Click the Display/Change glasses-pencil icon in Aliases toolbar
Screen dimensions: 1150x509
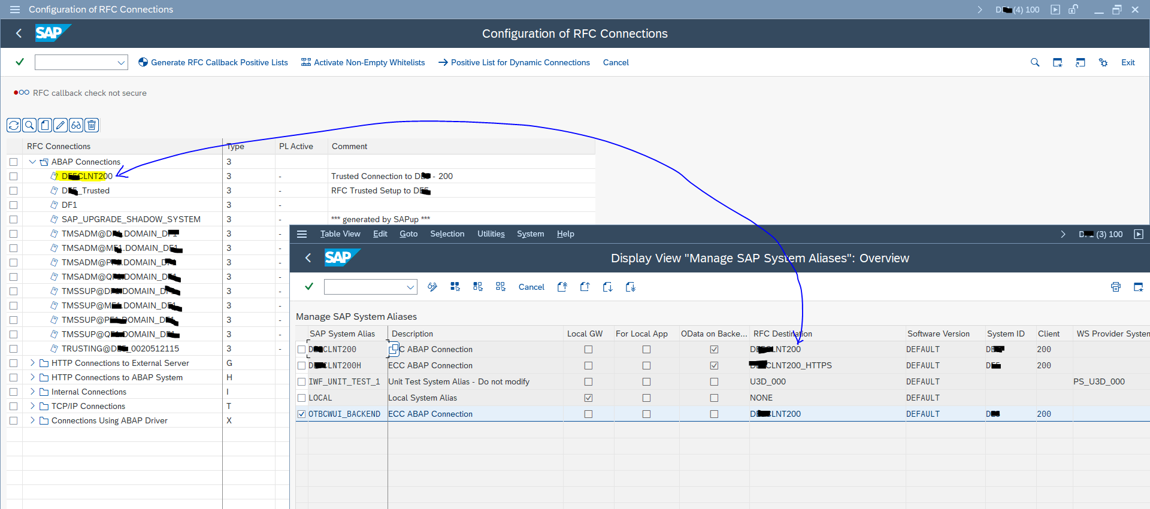[432, 287]
